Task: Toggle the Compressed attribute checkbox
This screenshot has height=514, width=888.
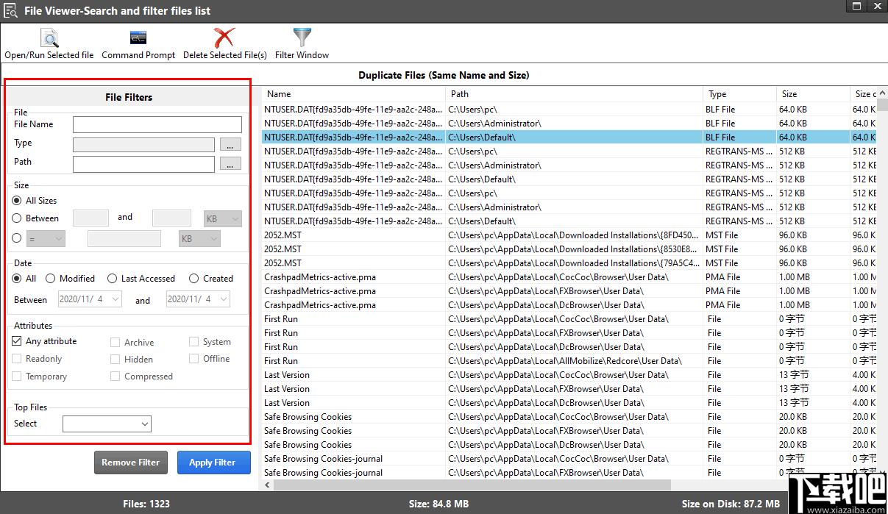Action: [115, 376]
